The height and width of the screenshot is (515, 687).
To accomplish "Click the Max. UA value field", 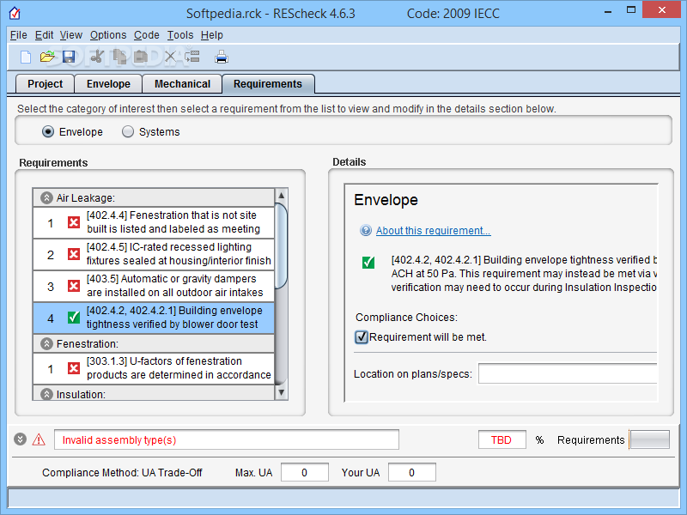I will [x=305, y=472].
